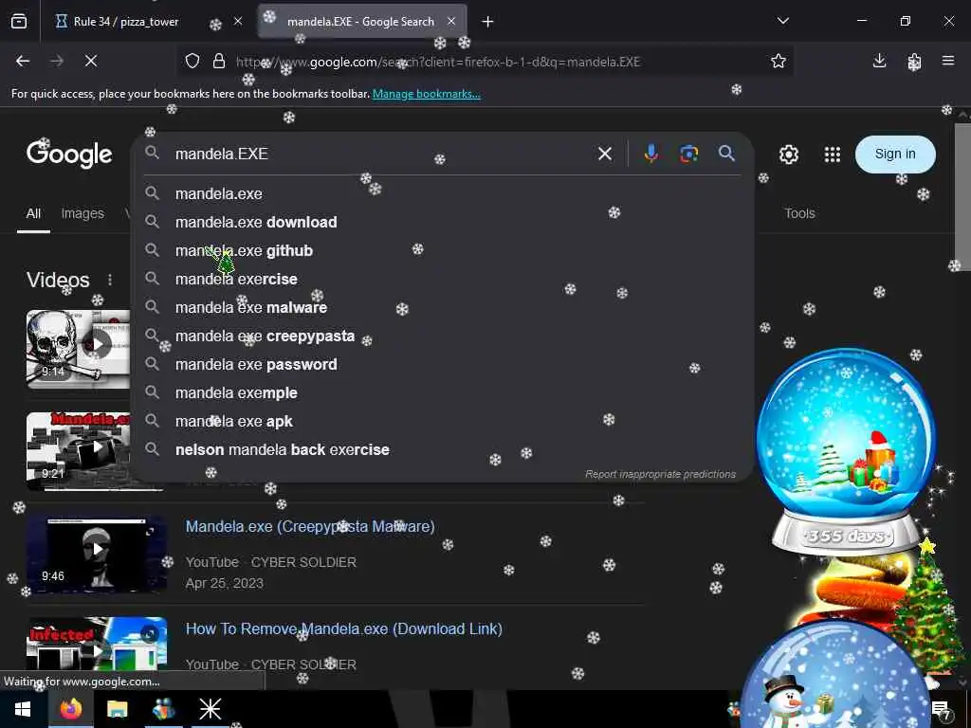Start a Google voice search
The image size is (971, 728).
pyautogui.click(x=650, y=154)
